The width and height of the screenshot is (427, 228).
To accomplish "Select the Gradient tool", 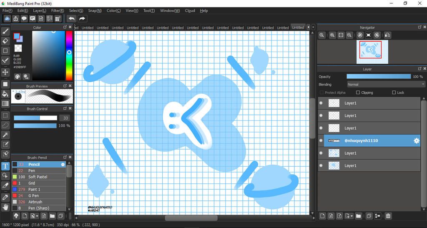I will 5,103.
